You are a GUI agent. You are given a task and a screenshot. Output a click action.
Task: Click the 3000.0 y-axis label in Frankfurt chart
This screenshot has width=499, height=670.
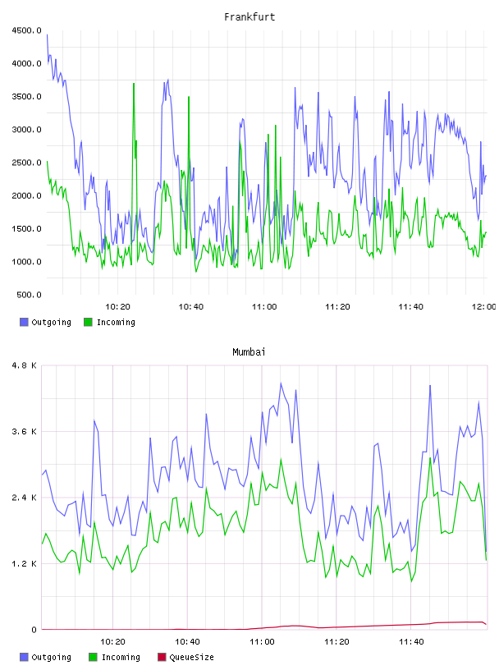[26, 130]
